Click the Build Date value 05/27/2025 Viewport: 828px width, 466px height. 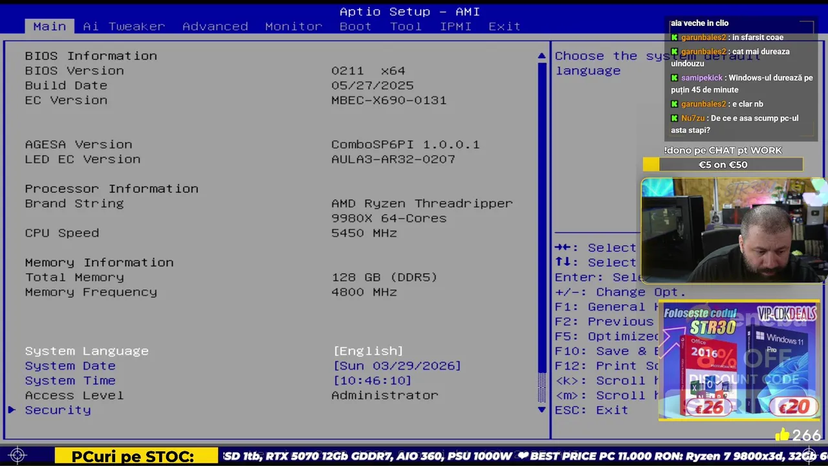pos(372,85)
